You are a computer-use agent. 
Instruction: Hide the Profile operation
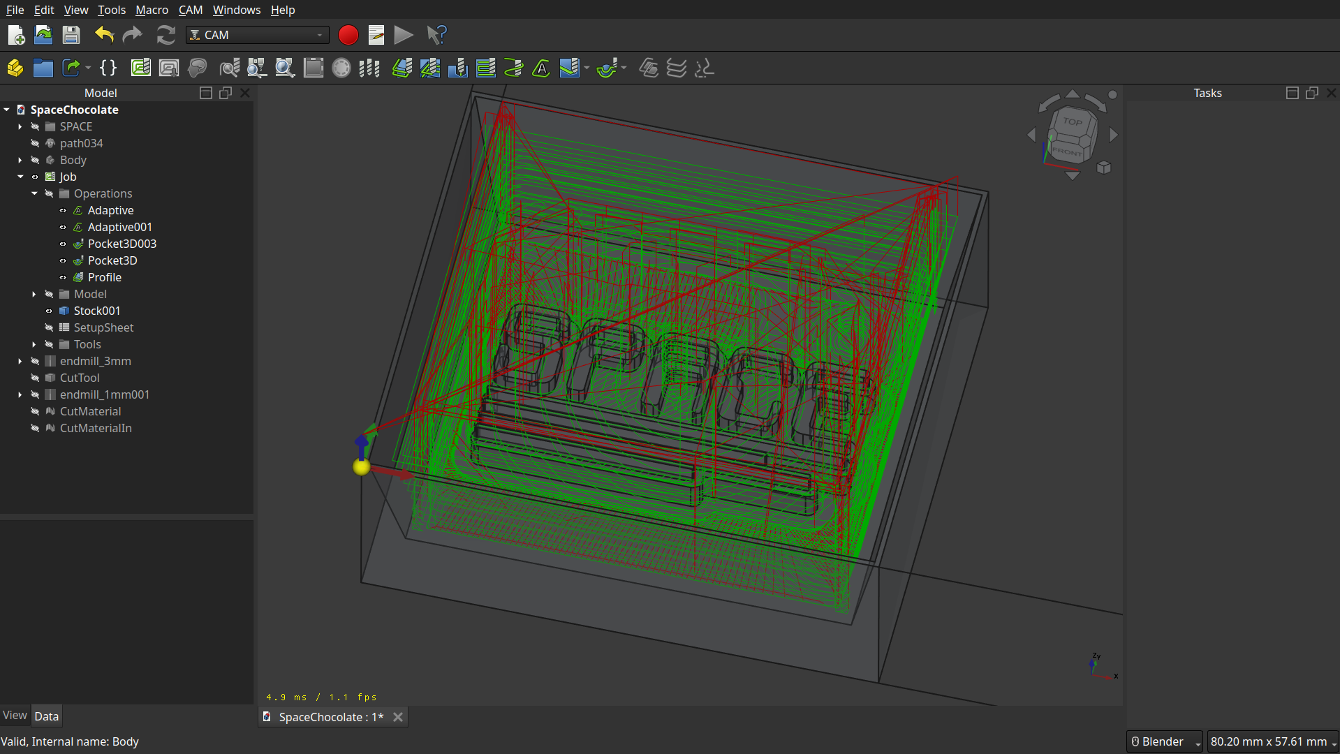(x=63, y=277)
